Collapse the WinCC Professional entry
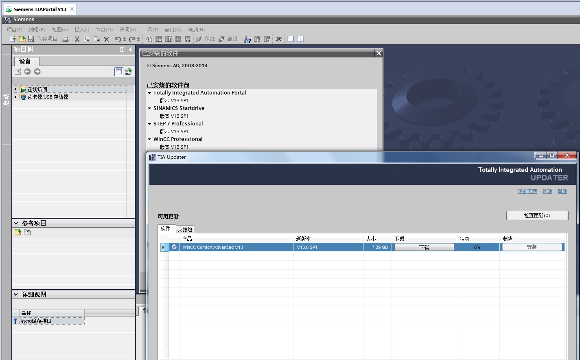 [x=149, y=139]
